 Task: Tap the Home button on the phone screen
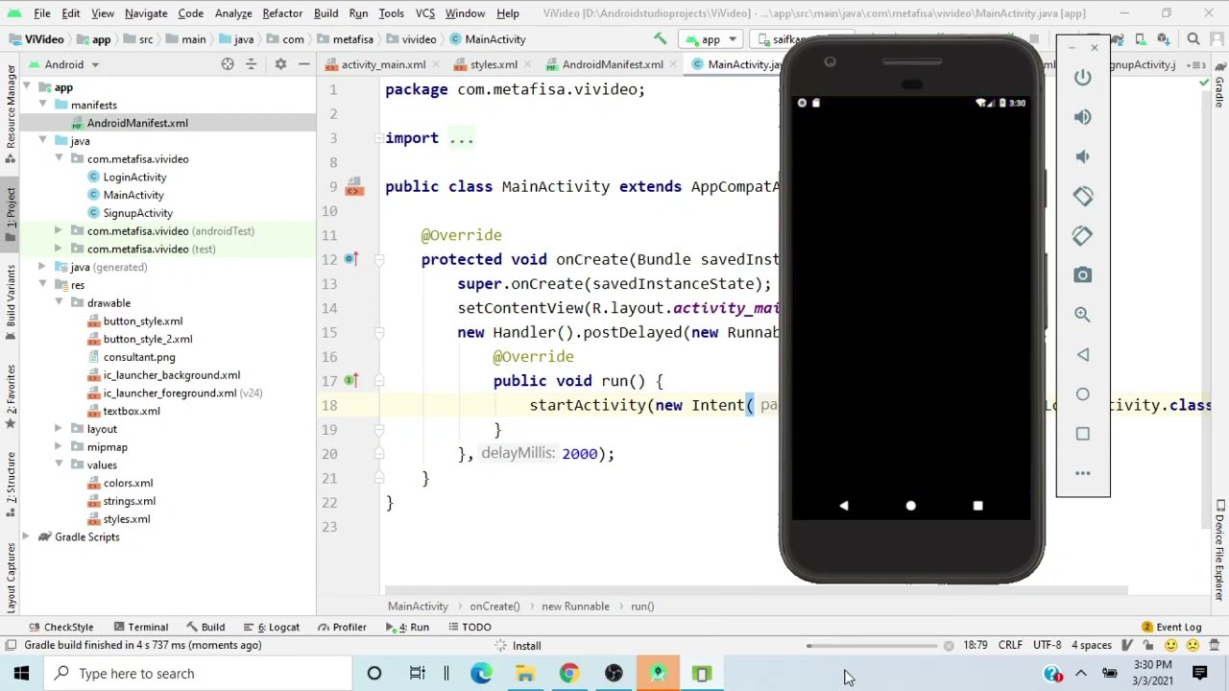point(910,506)
